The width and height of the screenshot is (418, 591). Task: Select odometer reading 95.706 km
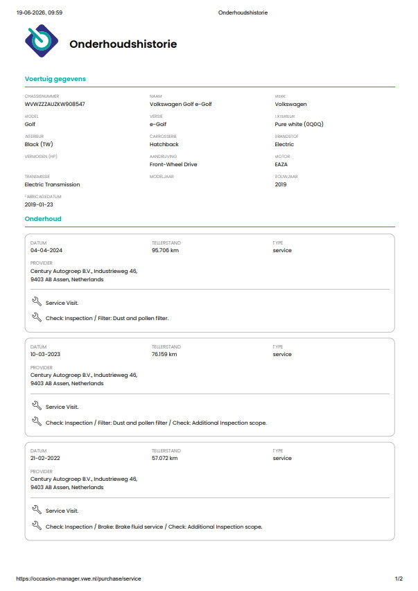coord(165,250)
